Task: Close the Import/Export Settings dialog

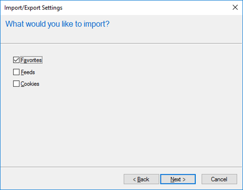Action: (x=235, y=7)
